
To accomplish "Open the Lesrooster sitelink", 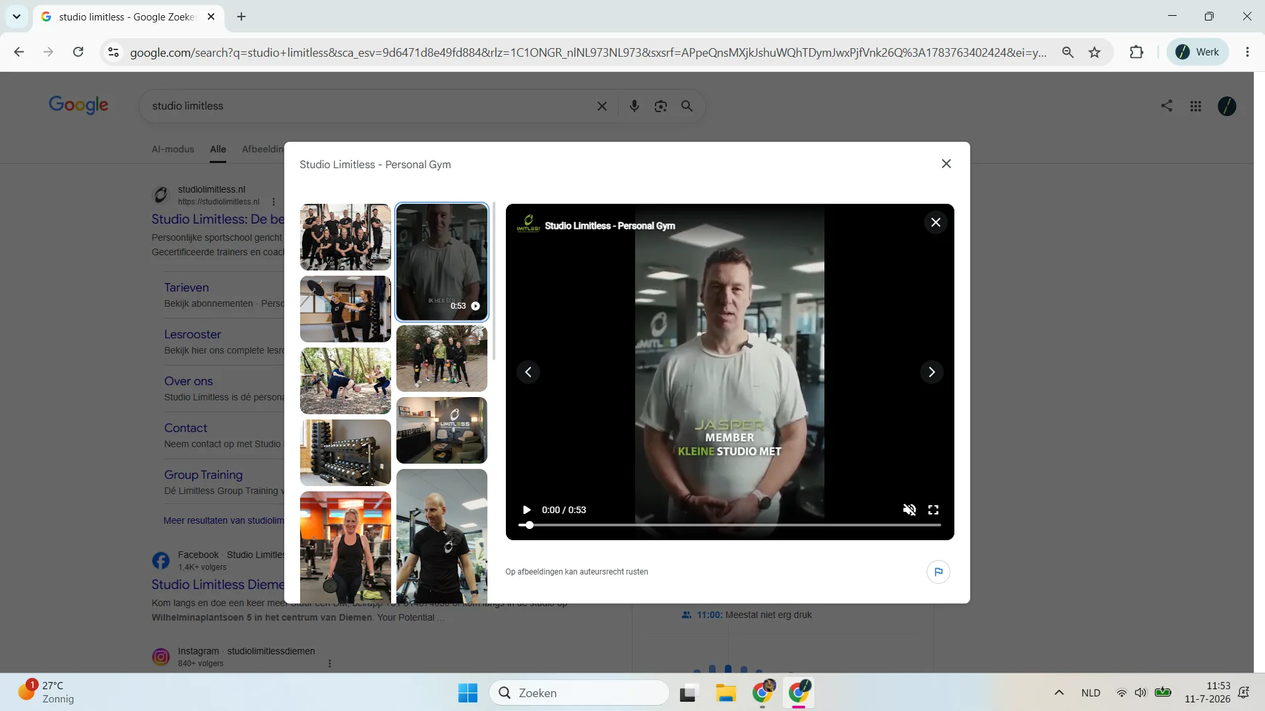I will [193, 334].
